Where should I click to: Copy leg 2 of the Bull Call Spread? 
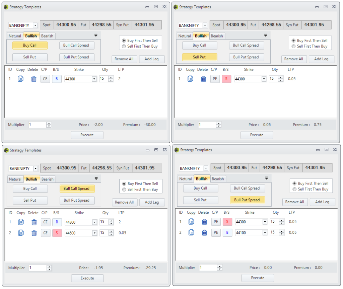pos(20,233)
